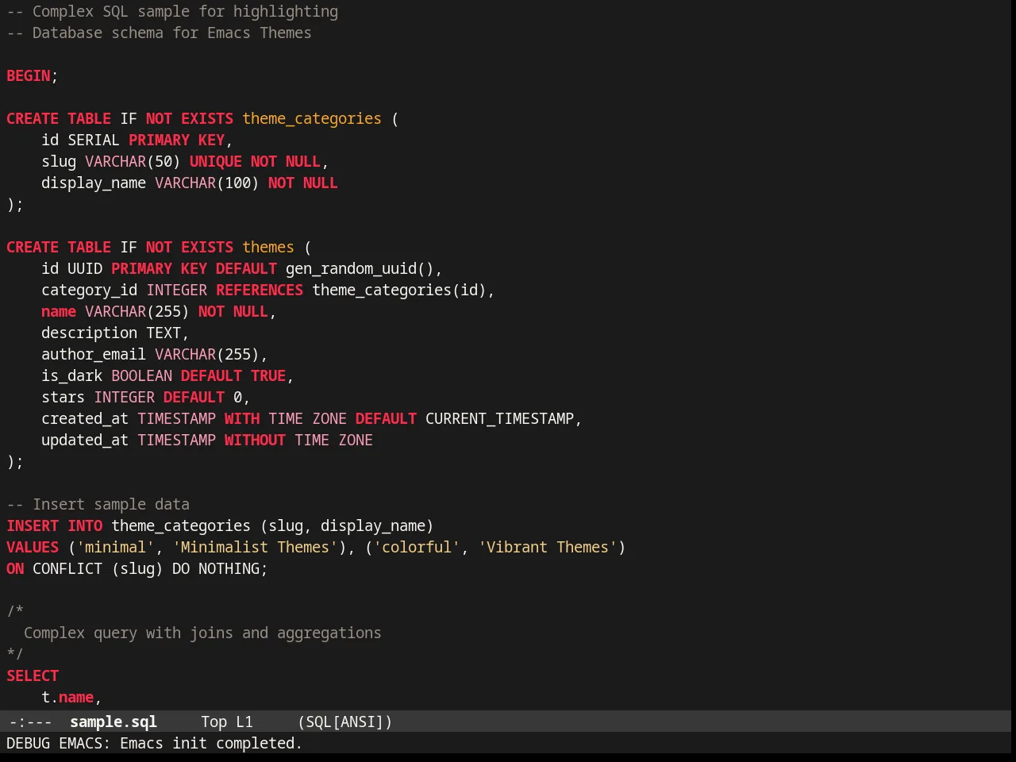Click NOTHING at end of ON CONFLICT line
This screenshot has width=1016, height=762.
pyautogui.click(x=229, y=568)
